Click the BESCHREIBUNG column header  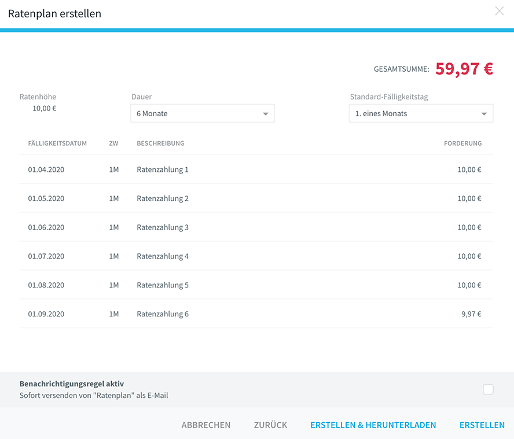coord(161,143)
